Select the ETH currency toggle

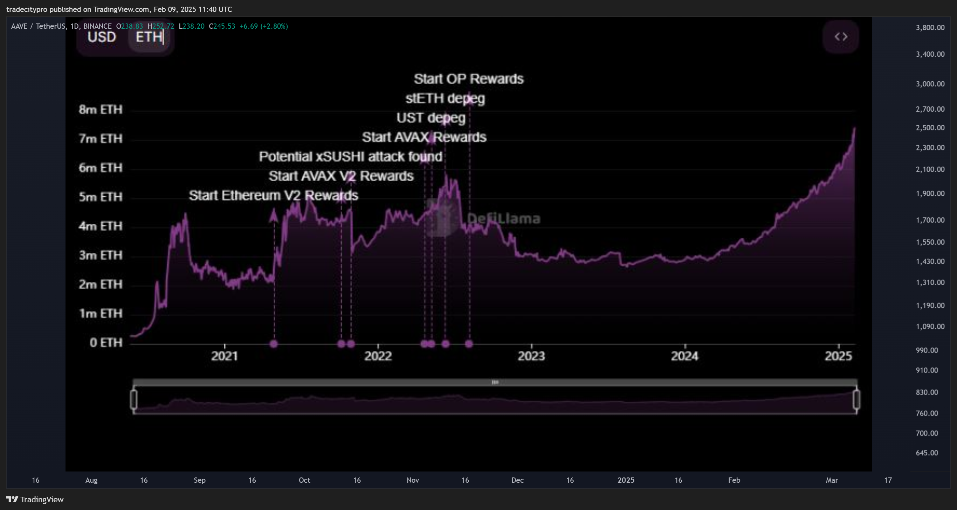149,37
